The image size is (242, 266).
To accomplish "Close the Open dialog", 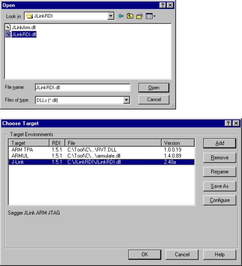I will [170, 5].
